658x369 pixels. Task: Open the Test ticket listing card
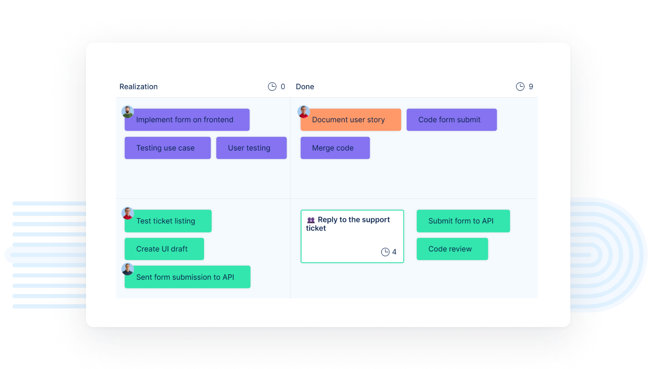[x=168, y=221]
